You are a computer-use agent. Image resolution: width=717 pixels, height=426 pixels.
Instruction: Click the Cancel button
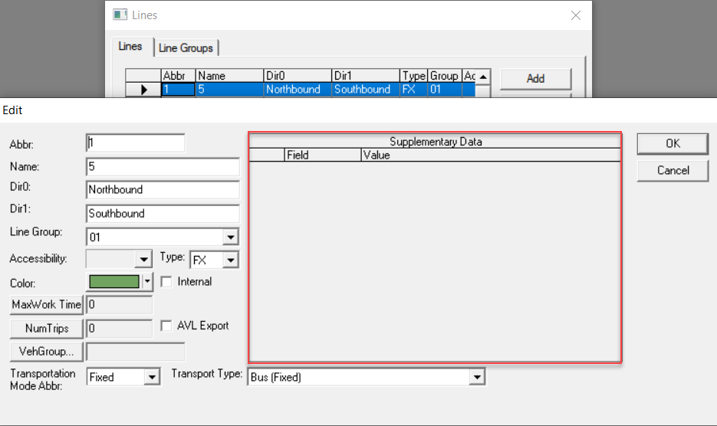click(673, 171)
